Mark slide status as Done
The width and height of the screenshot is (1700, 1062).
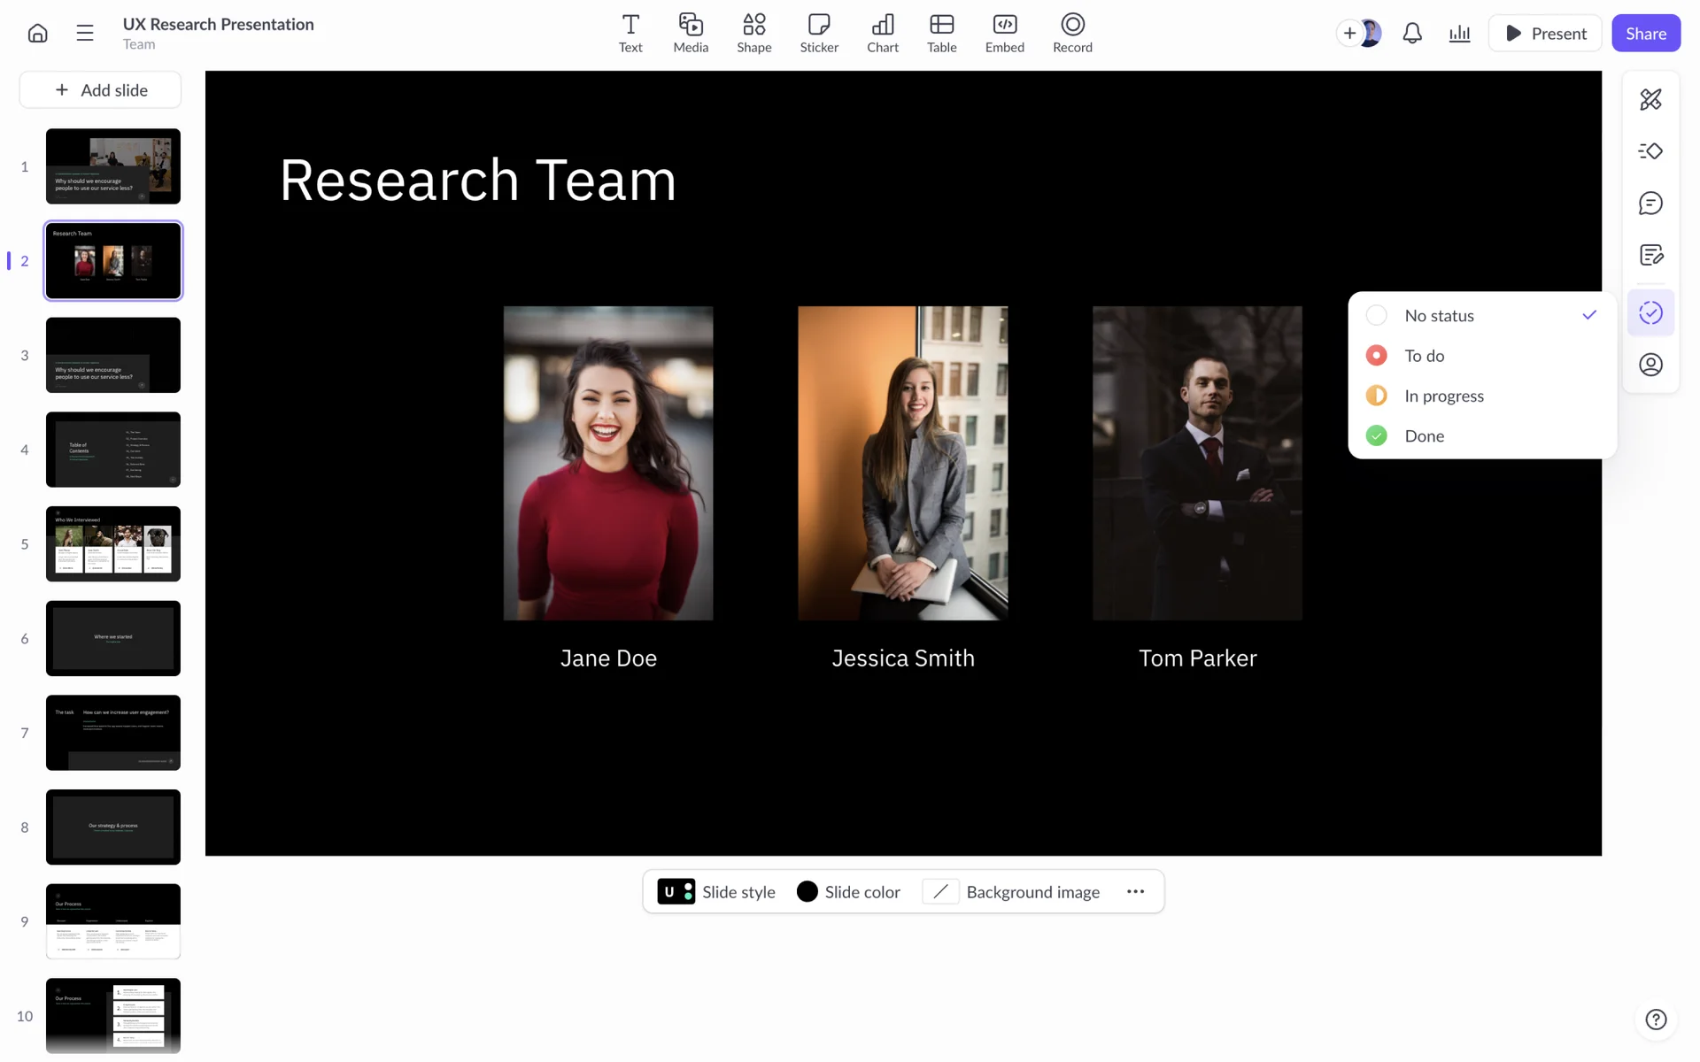[x=1424, y=436]
